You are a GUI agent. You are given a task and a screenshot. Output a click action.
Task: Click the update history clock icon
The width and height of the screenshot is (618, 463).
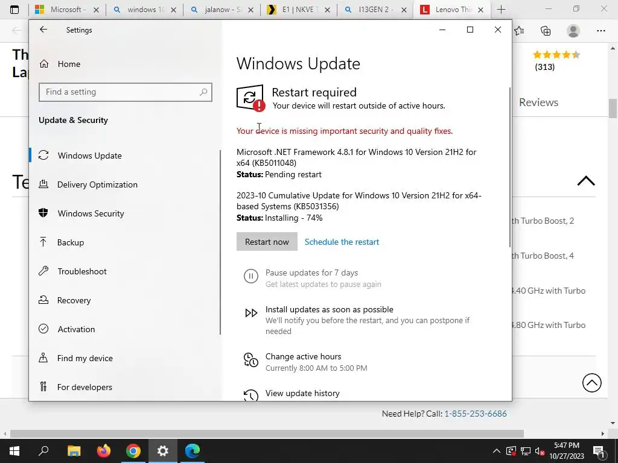250,395
